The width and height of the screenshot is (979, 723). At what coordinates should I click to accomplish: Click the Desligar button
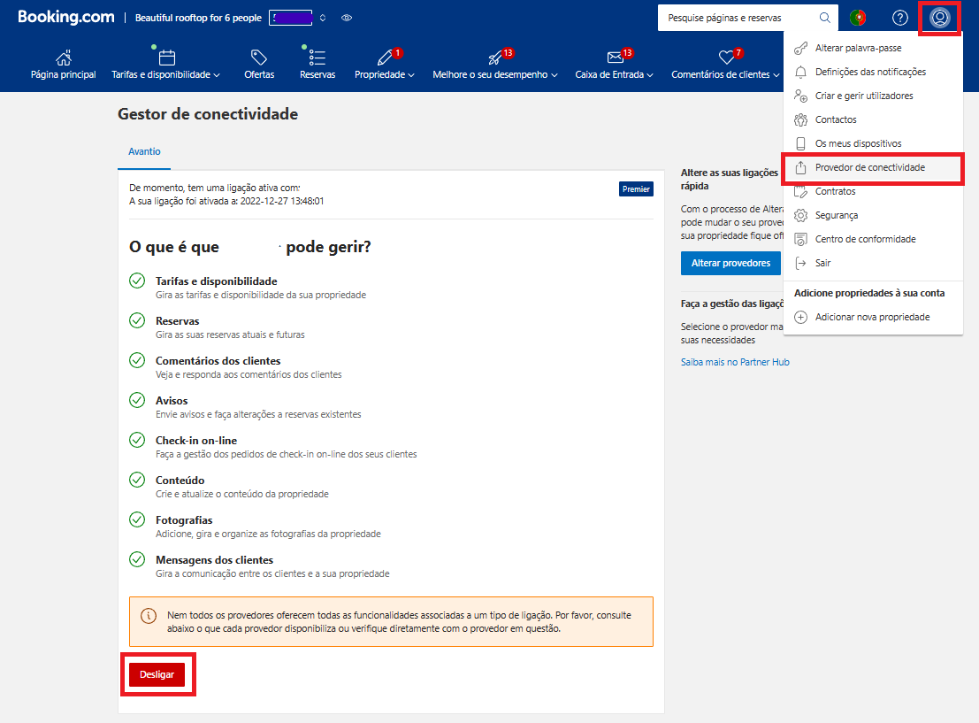[157, 674]
